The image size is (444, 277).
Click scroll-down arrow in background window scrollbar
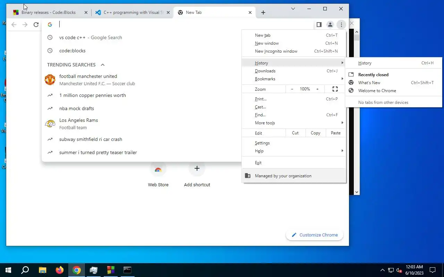pos(357,192)
